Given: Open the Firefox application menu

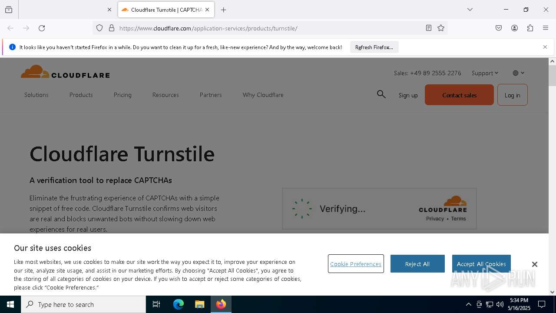Looking at the screenshot, I should pyautogui.click(x=546, y=28).
